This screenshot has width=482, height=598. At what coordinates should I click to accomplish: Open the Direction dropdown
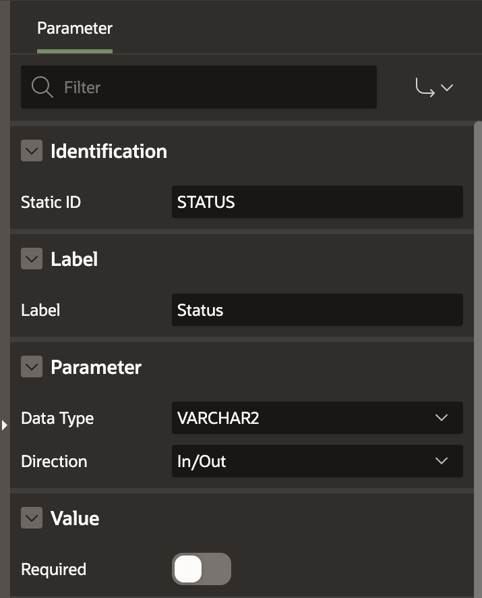317,461
